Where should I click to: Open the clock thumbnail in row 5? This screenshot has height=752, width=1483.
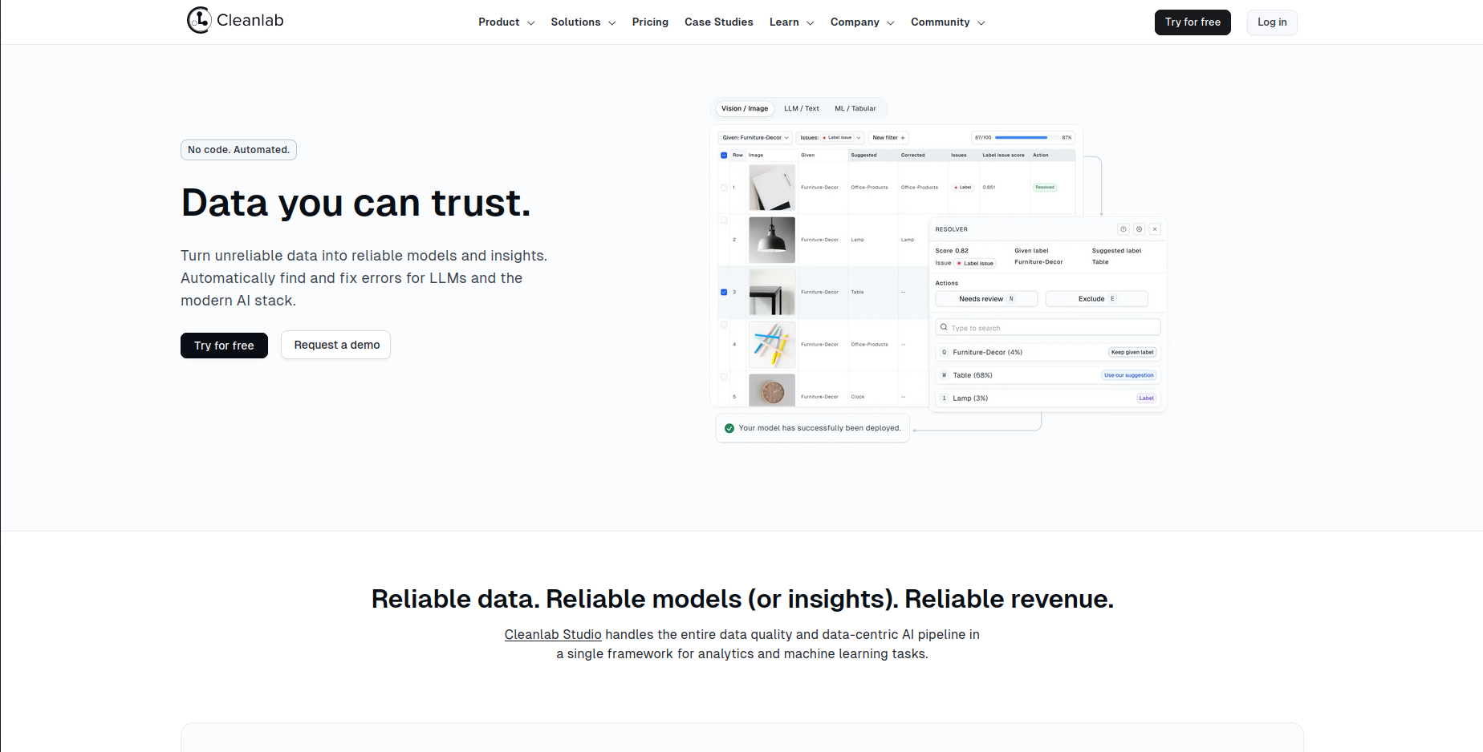tap(772, 390)
